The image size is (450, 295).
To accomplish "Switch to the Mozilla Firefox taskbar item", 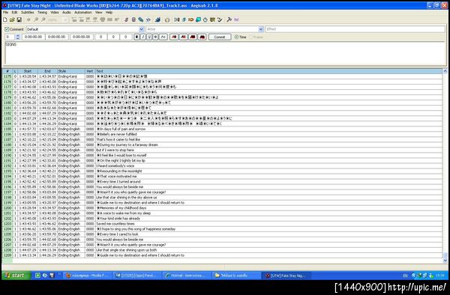I will coord(87,276).
